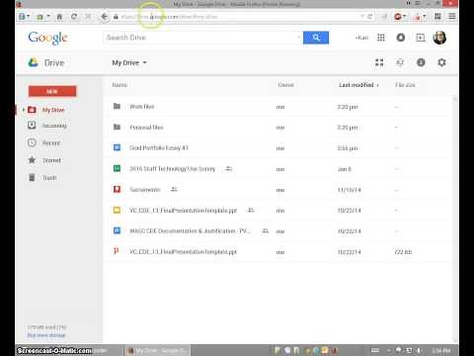Select Recent in sidebar
The height and width of the screenshot is (356, 474).
pyautogui.click(x=51, y=143)
